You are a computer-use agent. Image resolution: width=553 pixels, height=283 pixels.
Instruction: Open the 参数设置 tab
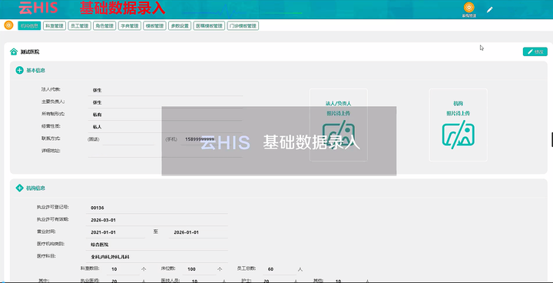click(x=180, y=26)
